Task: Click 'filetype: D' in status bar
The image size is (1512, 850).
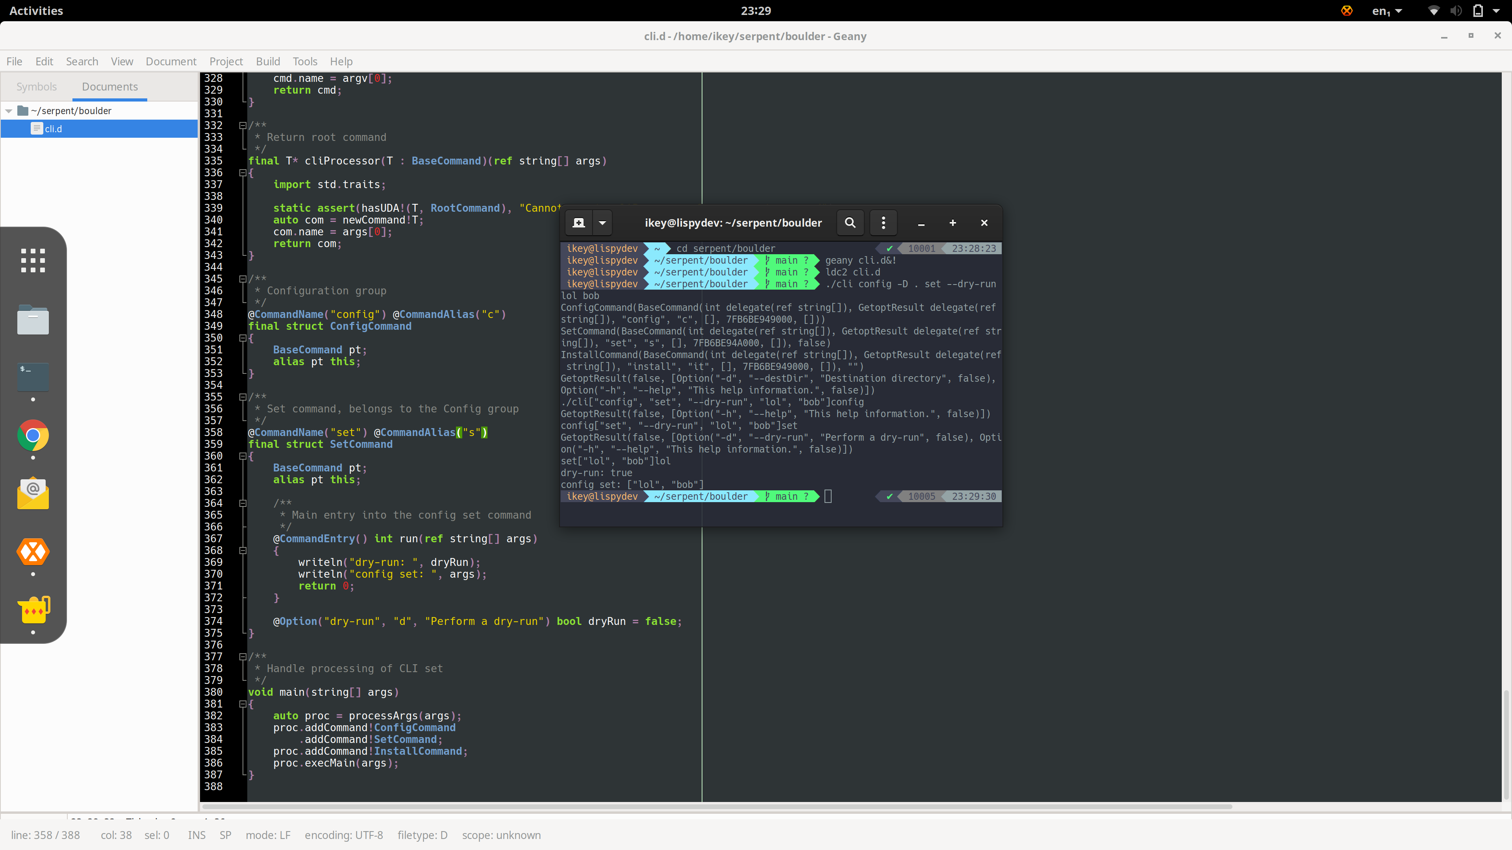Action: pos(422,835)
